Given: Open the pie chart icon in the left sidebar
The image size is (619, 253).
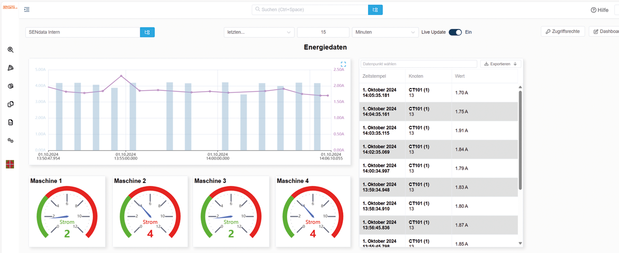Looking at the screenshot, I should pos(10,86).
